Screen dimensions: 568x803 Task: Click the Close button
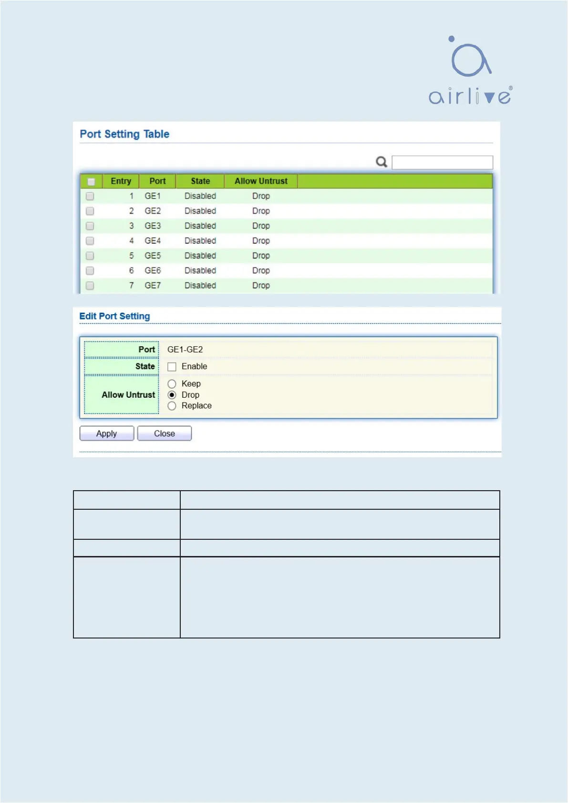(x=165, y=433)
